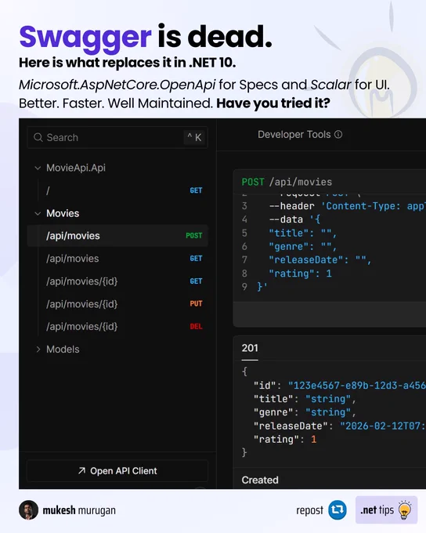Image resolution: width=426 pixels, height=533 pixels.
Task: Click mukesh murugan's avatar photo
Action: click(28, 510)
